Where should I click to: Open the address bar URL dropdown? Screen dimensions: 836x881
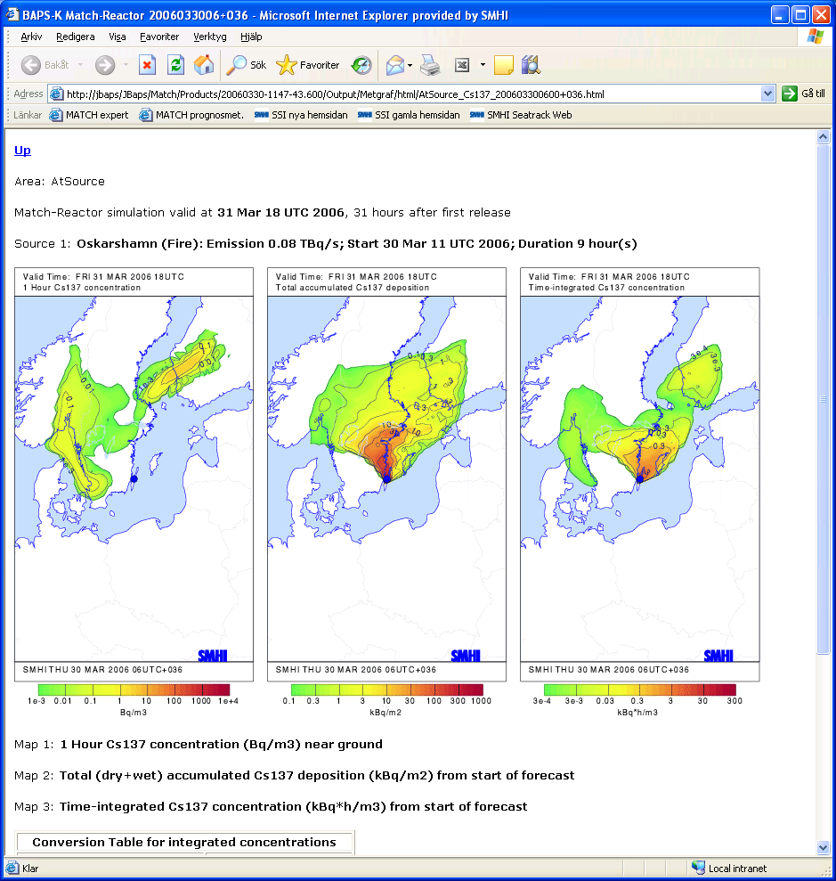tap(767, 94)
